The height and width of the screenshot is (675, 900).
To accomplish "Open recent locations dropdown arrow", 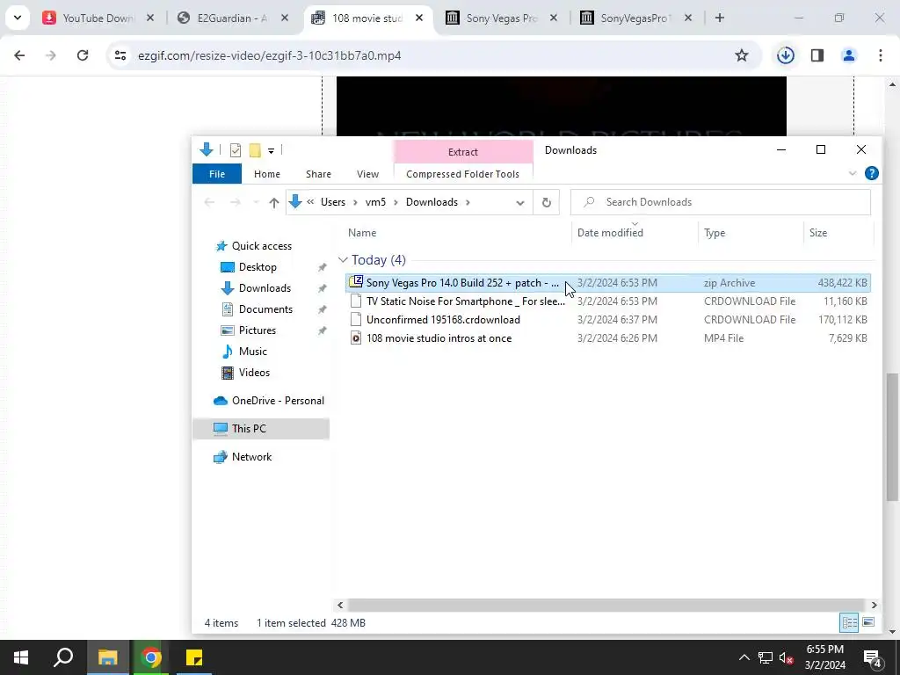I will click(x=256, y=202).
